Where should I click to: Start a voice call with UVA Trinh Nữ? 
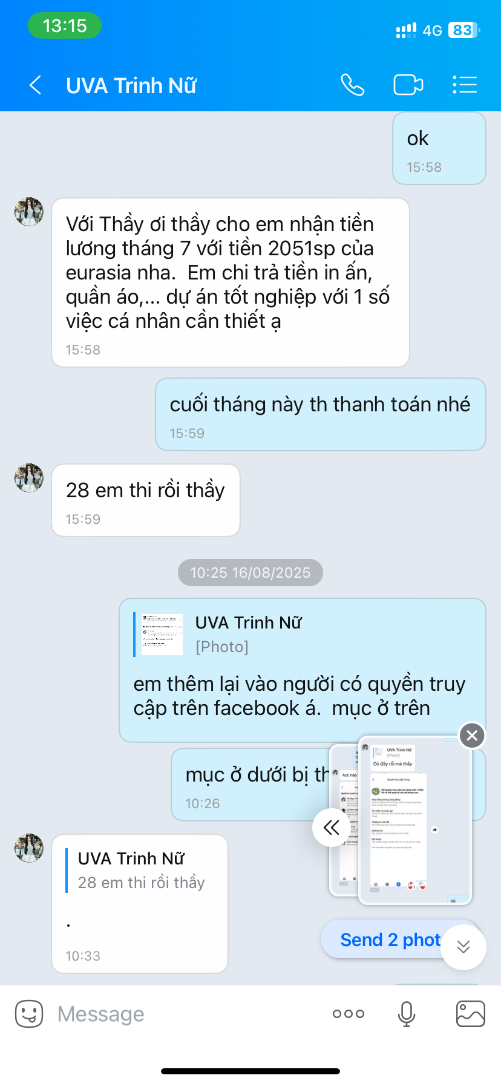[x=352, y=85]
